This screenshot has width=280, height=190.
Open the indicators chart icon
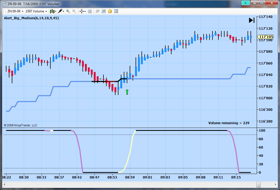(104, 11)
